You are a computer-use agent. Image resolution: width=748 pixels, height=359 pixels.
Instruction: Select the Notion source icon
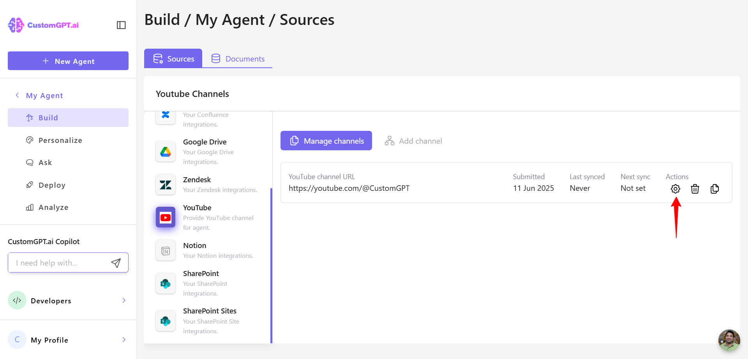[x=166, y=251]
